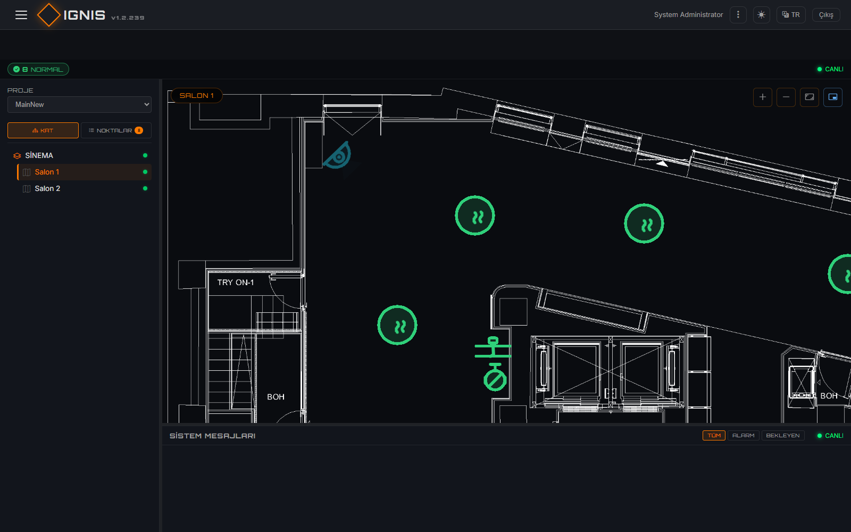
Task: Toggle the minimap overlay button
Action: pos(833,97)
